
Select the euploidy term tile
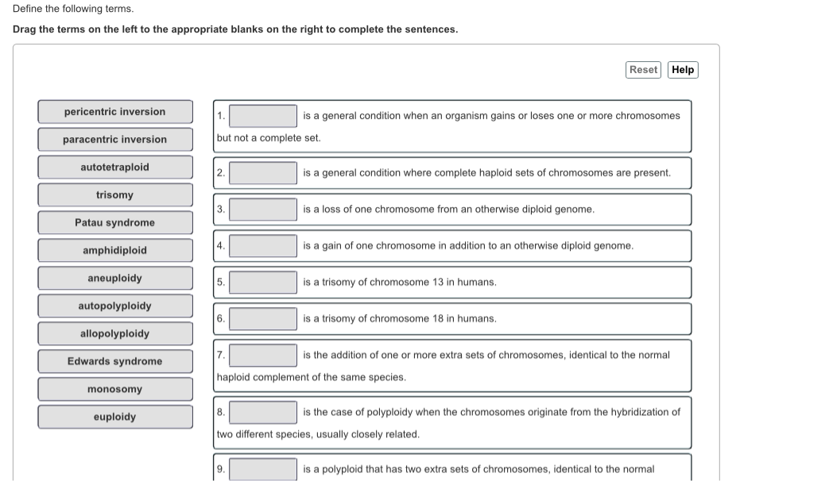114,416
